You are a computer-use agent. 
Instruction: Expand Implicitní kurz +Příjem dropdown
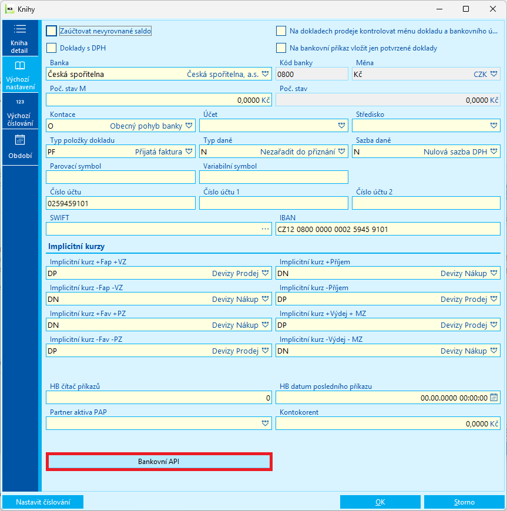coord(494,273)
